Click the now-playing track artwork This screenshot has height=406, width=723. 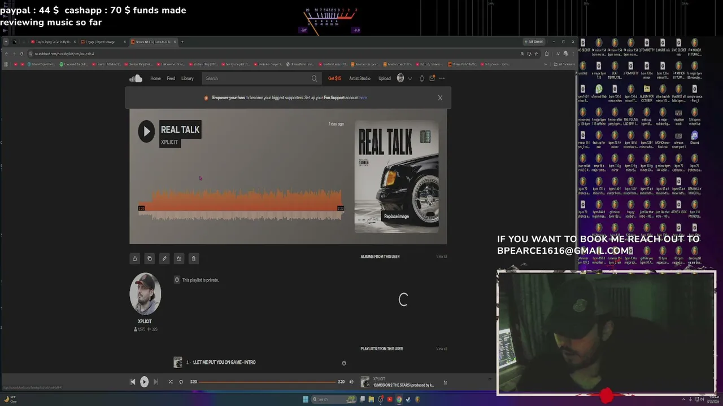coord(365,382)
